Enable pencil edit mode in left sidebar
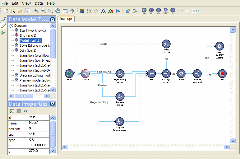 click(4, 26)
